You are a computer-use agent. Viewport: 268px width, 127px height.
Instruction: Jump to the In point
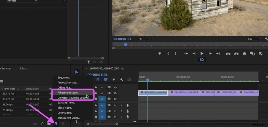tap(186, 53)
